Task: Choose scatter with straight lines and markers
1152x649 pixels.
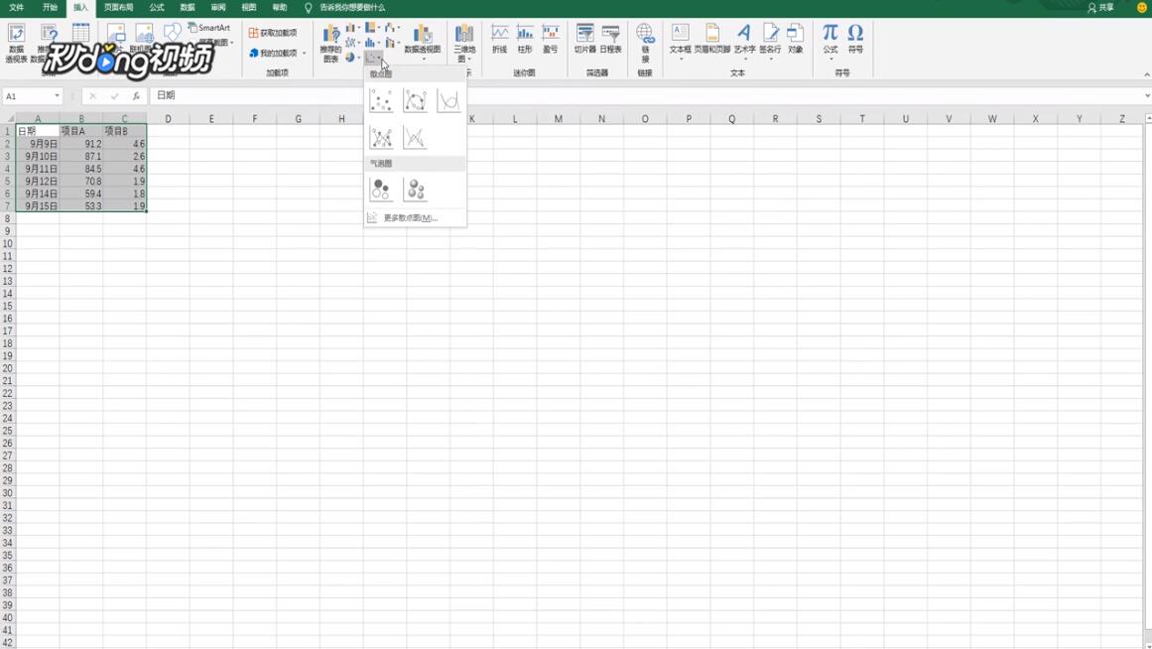Action: click(x=381, y=138)
